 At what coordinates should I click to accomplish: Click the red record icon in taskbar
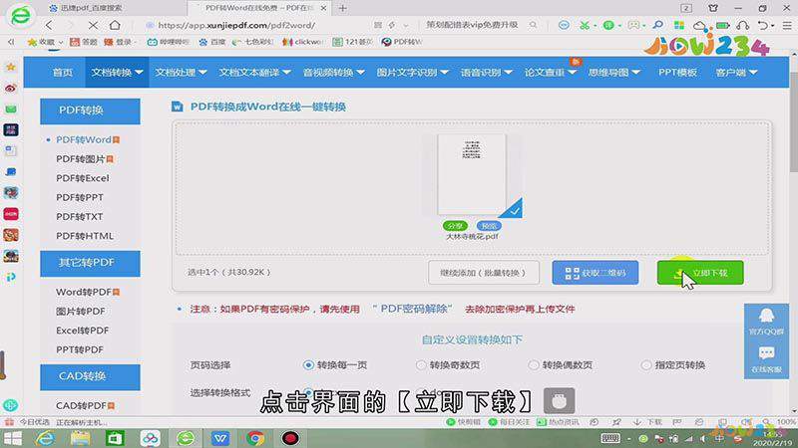coord(290,438)
